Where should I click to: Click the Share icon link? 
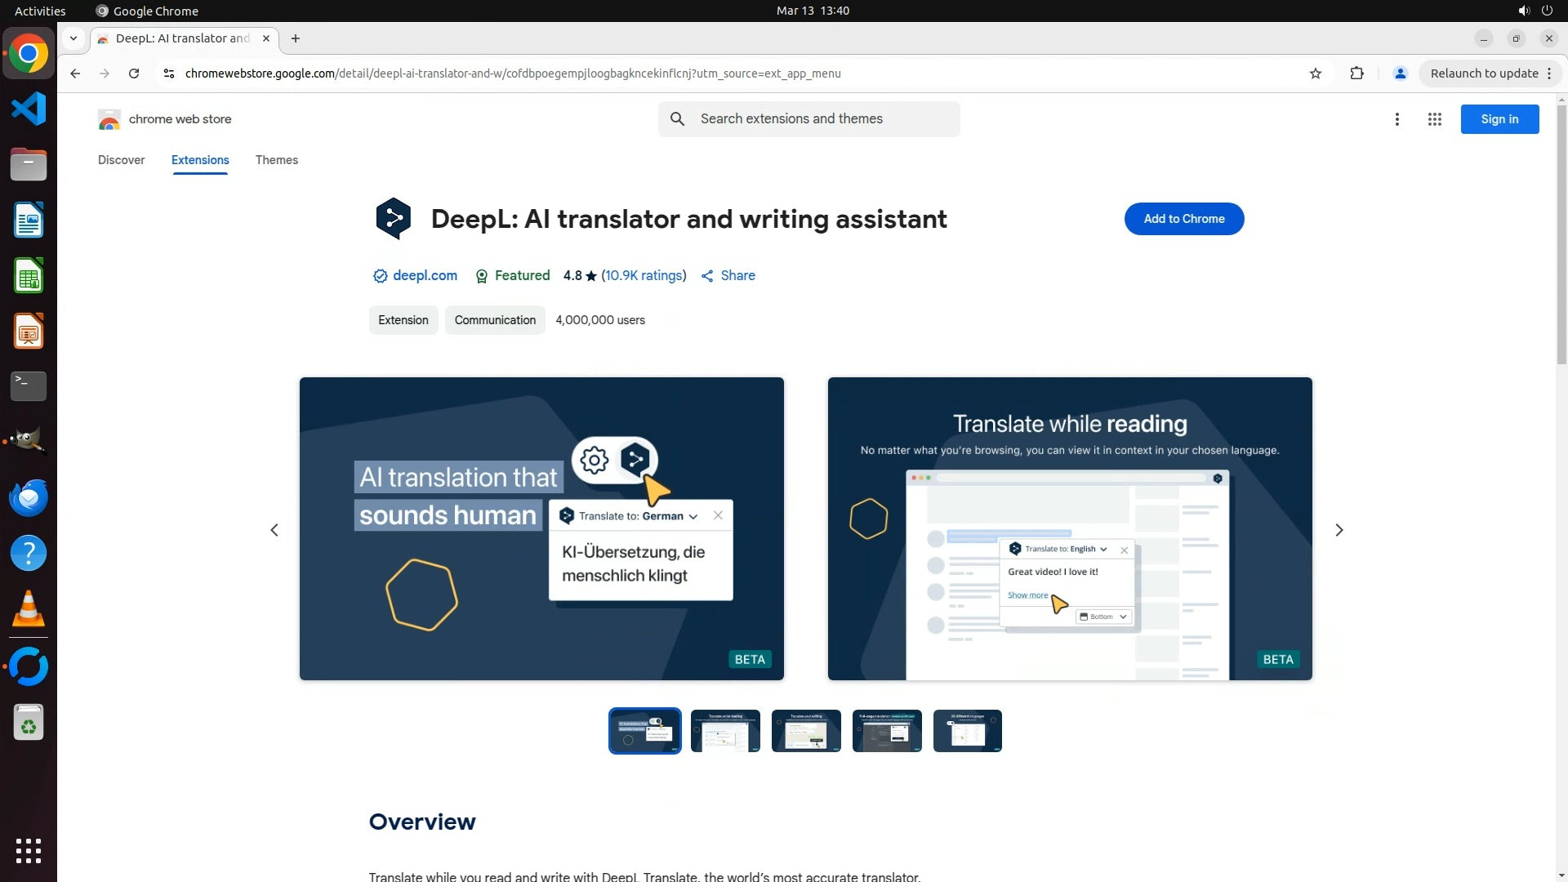(728, 276)
